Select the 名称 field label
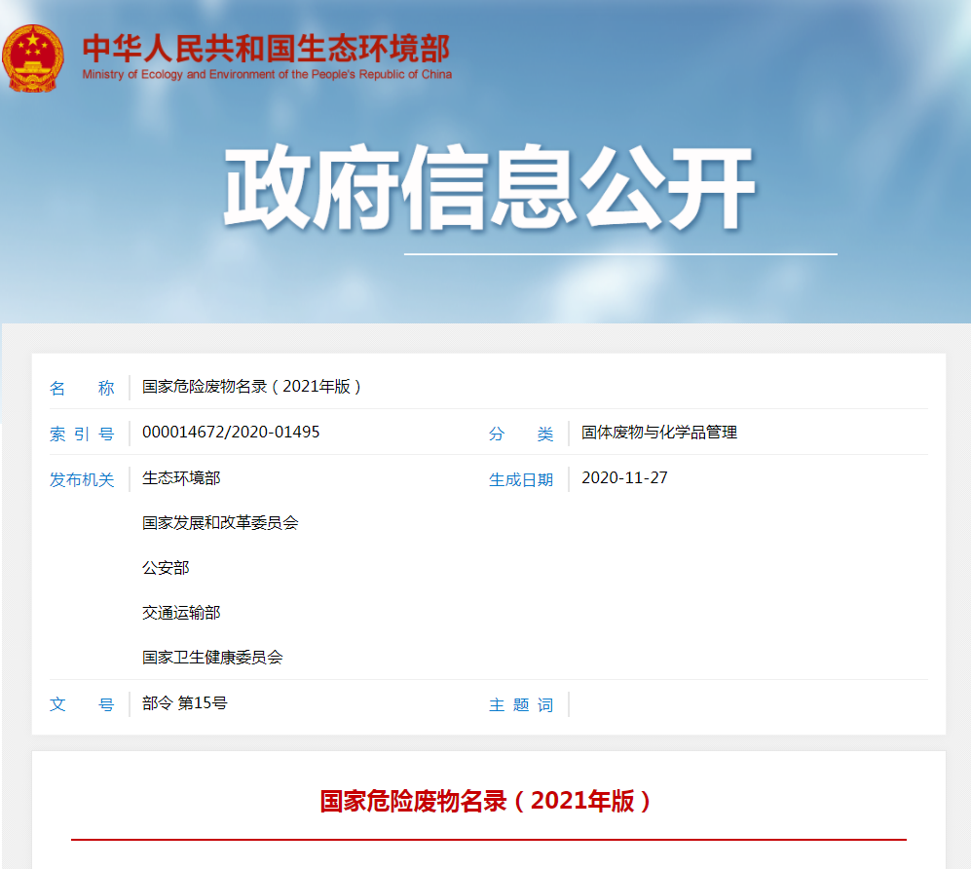This screenshot has width=971, height=869. point(82,388)
